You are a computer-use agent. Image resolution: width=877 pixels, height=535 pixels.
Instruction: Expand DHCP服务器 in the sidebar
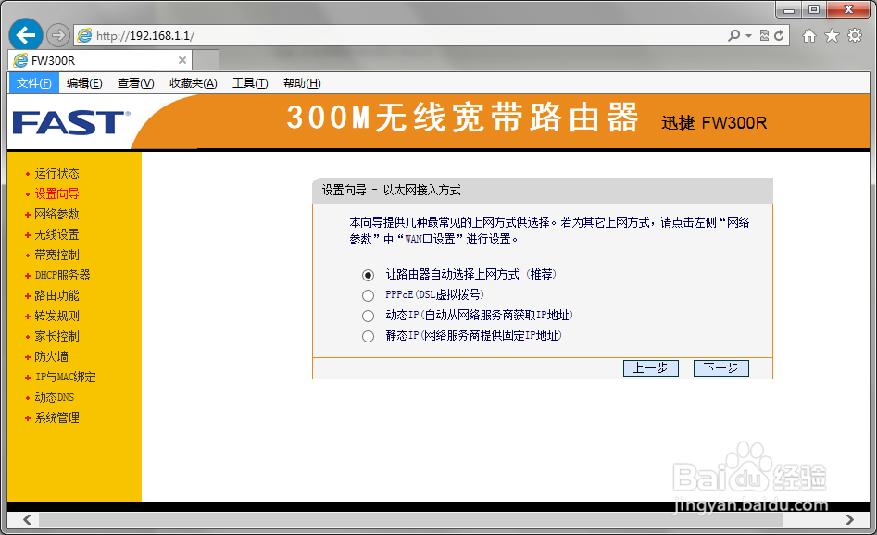pos(62,275)
